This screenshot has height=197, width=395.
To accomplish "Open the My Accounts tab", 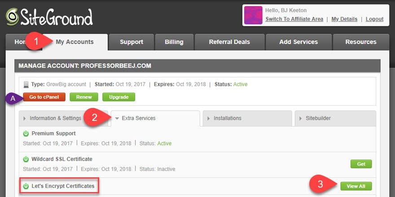I will pyautogui.click(x=75, y=42).
